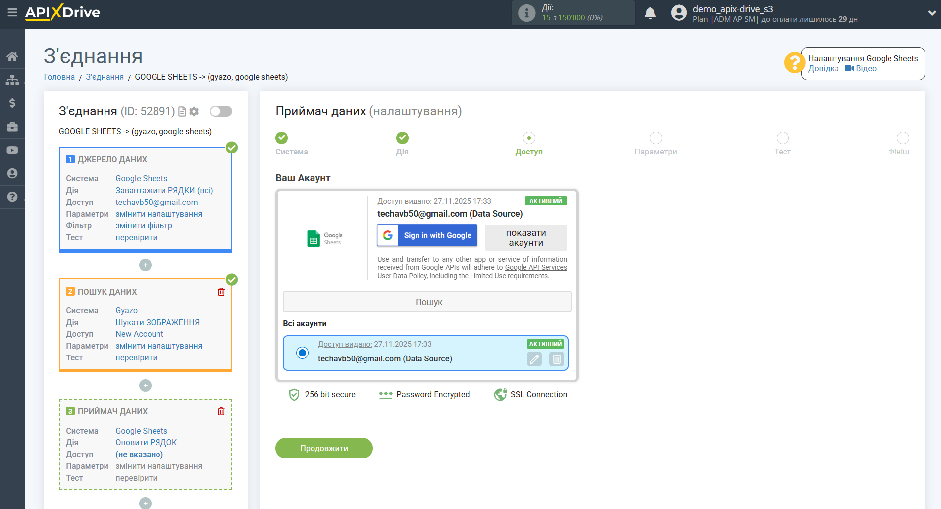Click Sign in with Google
Image resolution: width=941 pixels, height=509 pixels.
point(427,235)
